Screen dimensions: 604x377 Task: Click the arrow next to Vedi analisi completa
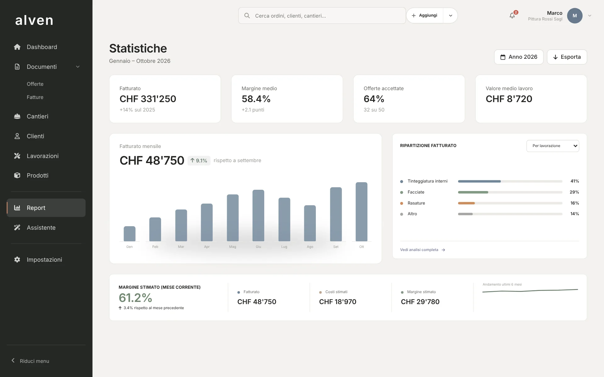[x=443, y=250]
